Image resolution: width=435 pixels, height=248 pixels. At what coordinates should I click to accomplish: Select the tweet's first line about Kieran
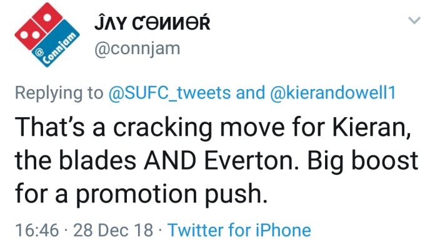click(x=212, y=127)
